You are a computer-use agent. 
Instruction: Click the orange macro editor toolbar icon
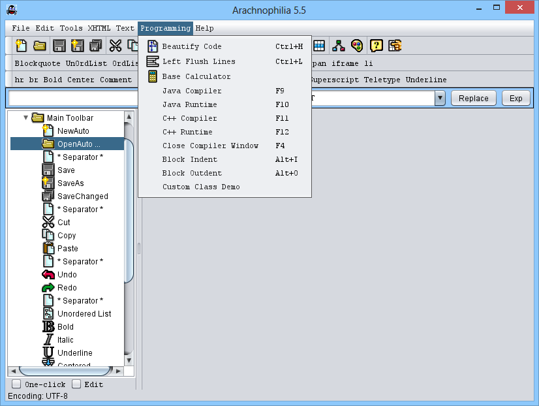coord(395,46)
